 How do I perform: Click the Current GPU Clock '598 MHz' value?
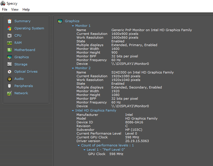pos(132,137)
